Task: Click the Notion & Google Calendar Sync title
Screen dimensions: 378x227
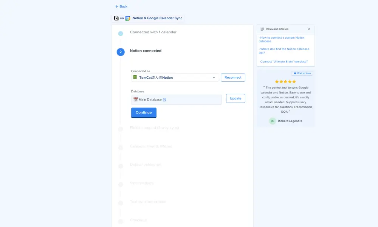Action: (x=157, y=18)
